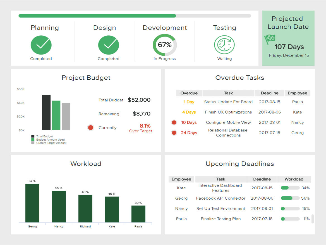
Task: Sort the Overdue Tasks Employee column
Action: click(x=297, y=93)
